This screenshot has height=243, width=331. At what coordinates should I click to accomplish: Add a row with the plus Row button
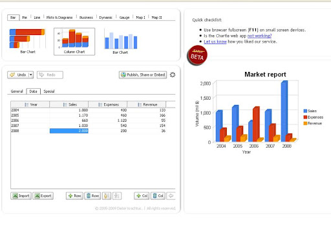pyautogui.click(x=74, y=196)
